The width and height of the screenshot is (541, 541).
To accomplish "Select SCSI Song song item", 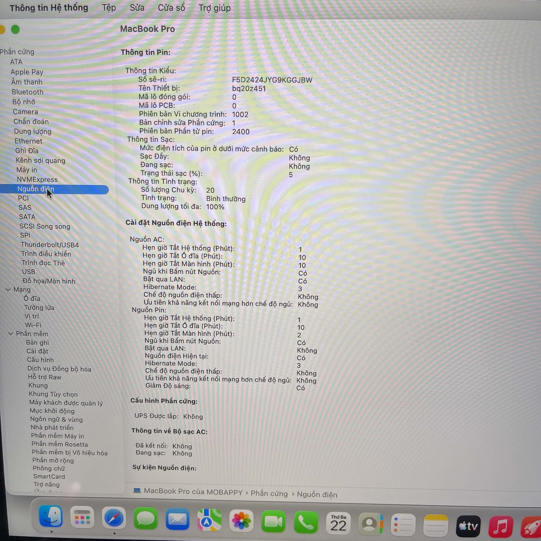I will [45, 226].
